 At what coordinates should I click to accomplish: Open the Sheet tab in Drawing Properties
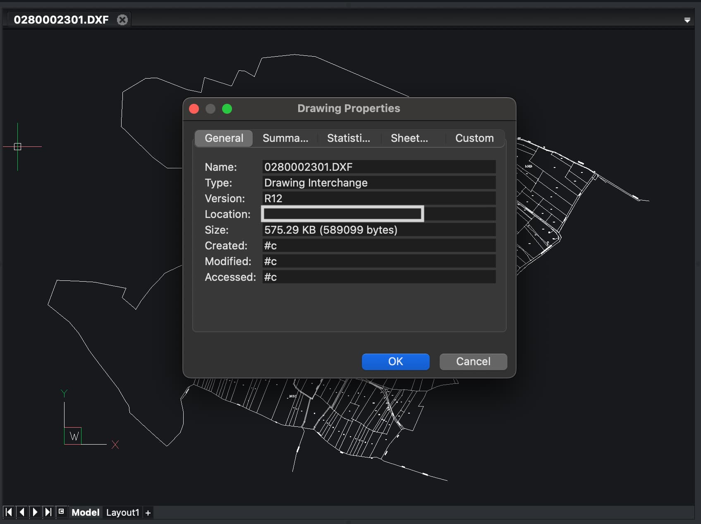409,138
